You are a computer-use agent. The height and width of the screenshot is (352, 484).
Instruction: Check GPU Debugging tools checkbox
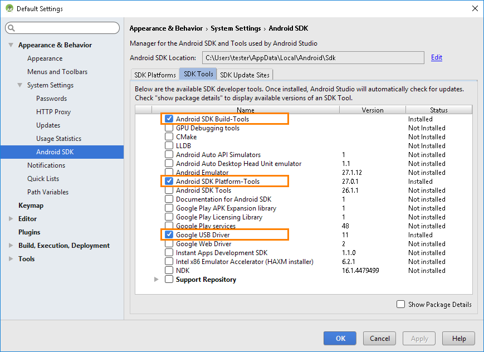tap(169, 128)
